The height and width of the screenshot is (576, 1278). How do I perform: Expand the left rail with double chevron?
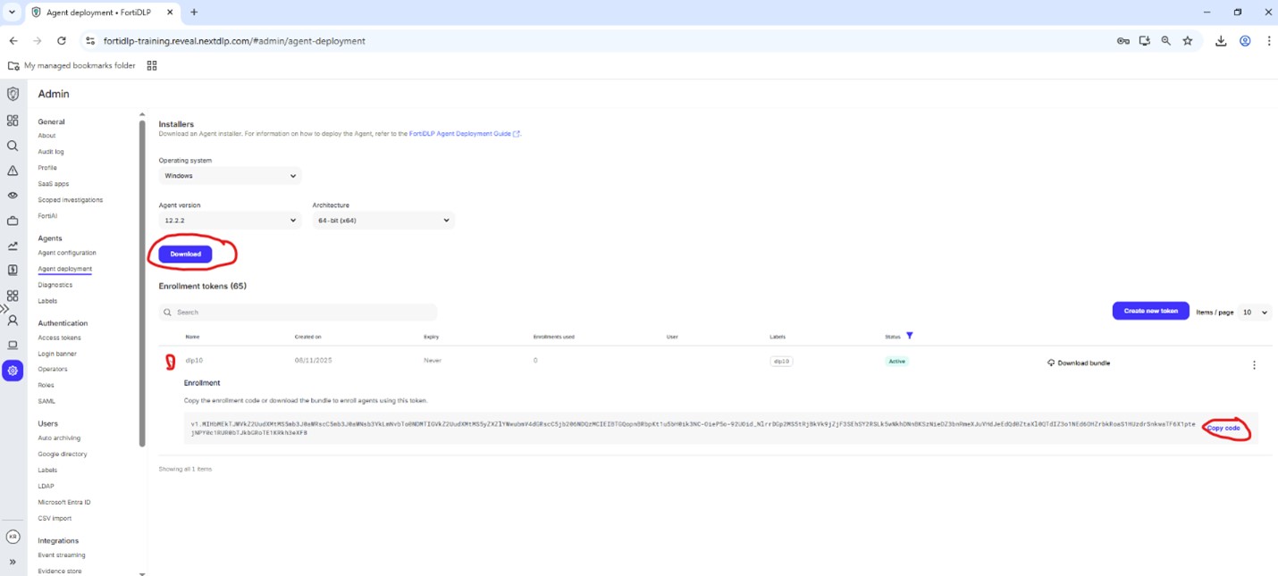click(13, 562)
